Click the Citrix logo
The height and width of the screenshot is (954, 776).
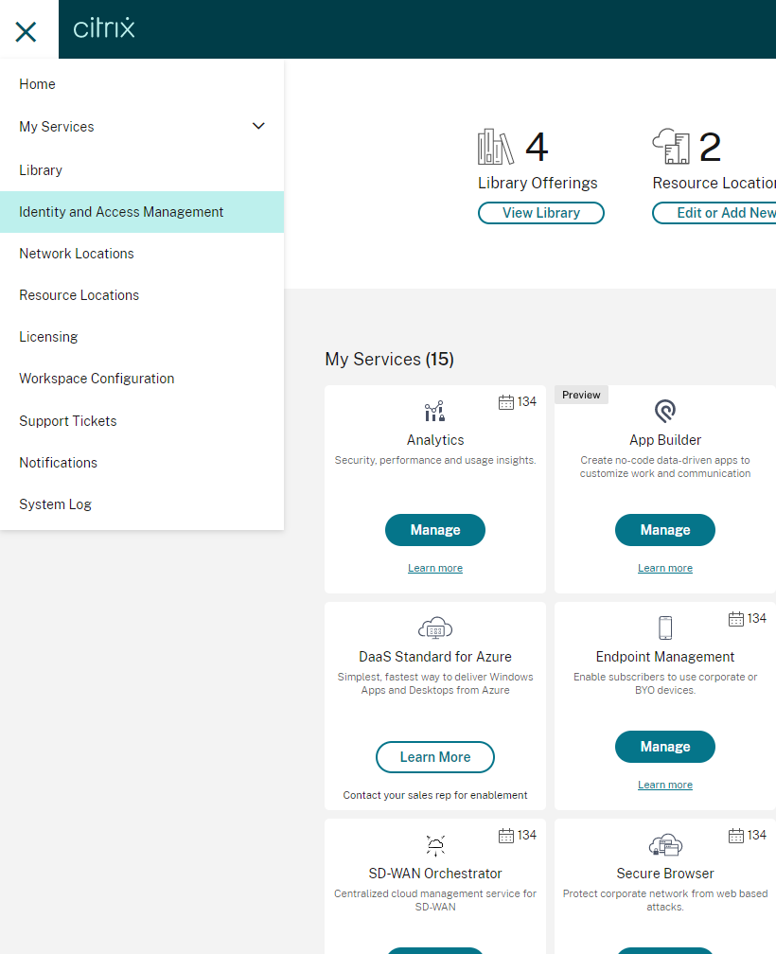point(104,28)
